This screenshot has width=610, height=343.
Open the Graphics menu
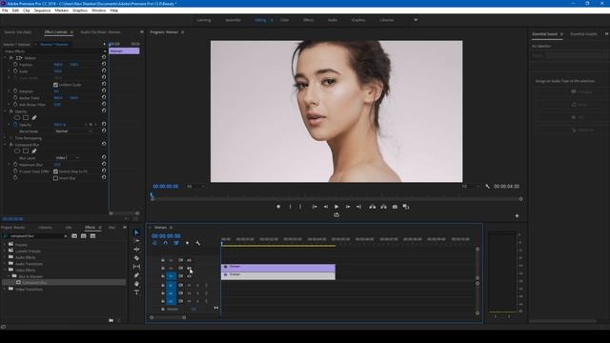coord(80,10)
